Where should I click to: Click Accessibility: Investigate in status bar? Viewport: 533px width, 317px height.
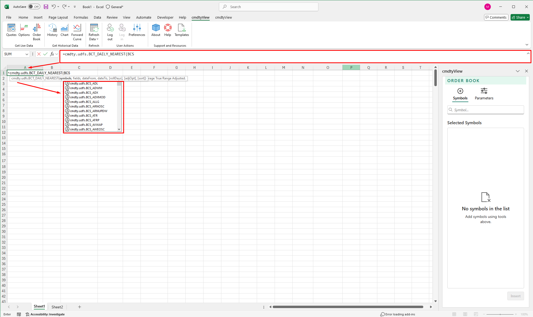coord(45,314)
